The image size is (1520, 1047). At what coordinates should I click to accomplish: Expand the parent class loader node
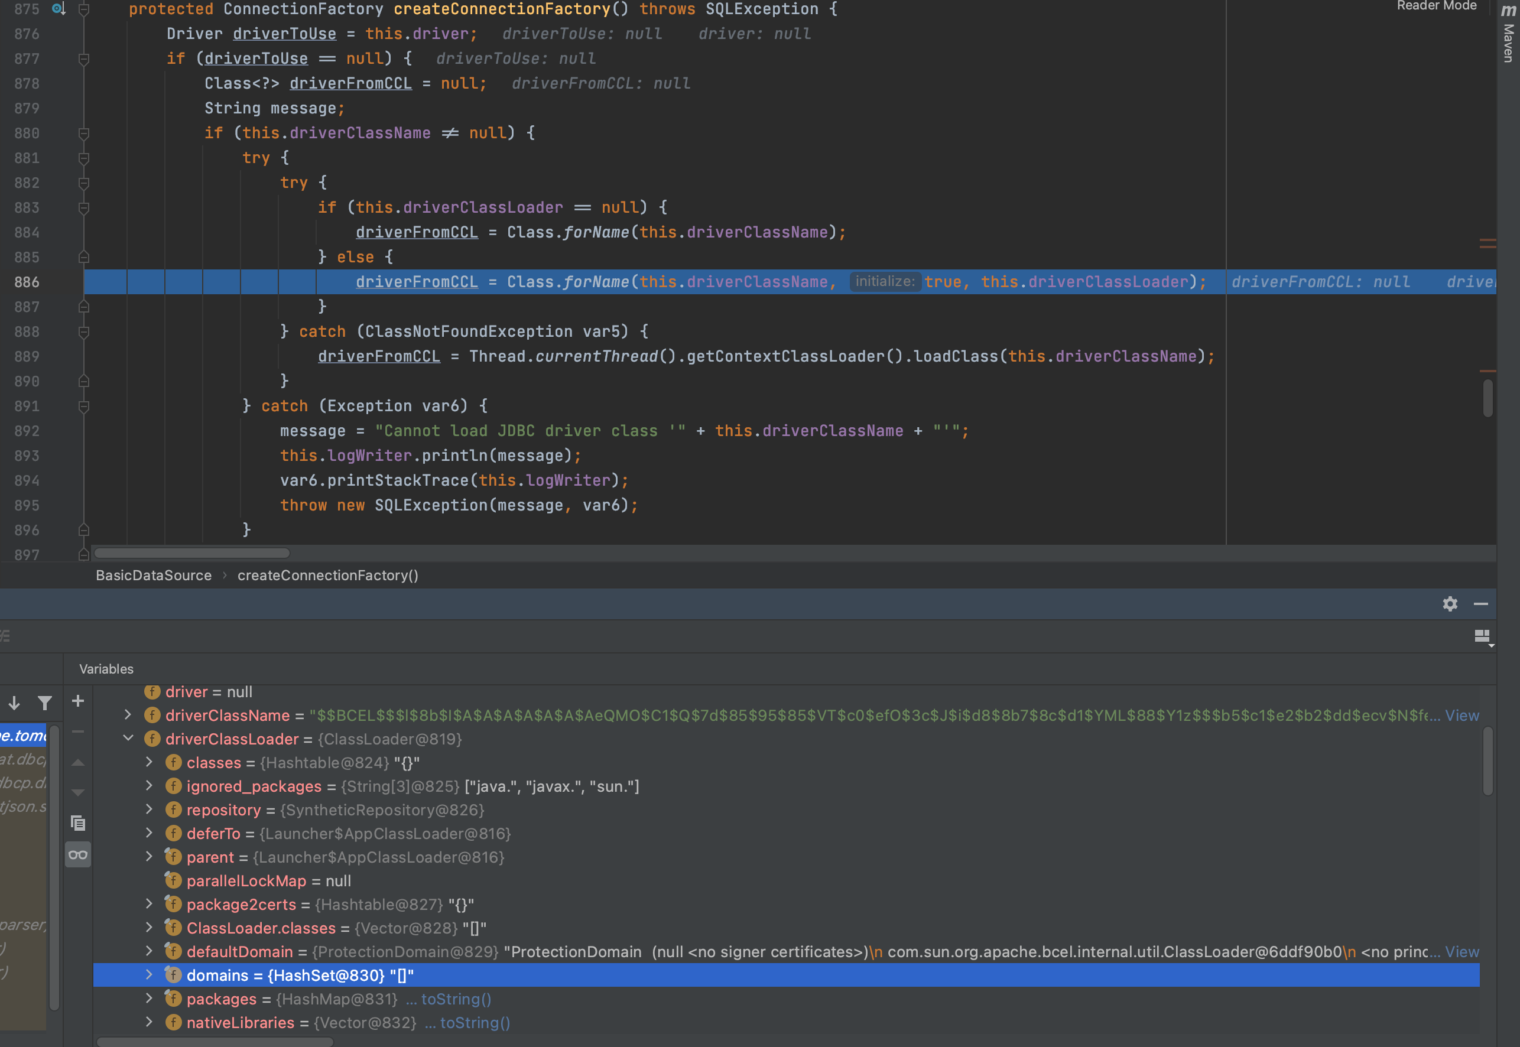[149, 857]
